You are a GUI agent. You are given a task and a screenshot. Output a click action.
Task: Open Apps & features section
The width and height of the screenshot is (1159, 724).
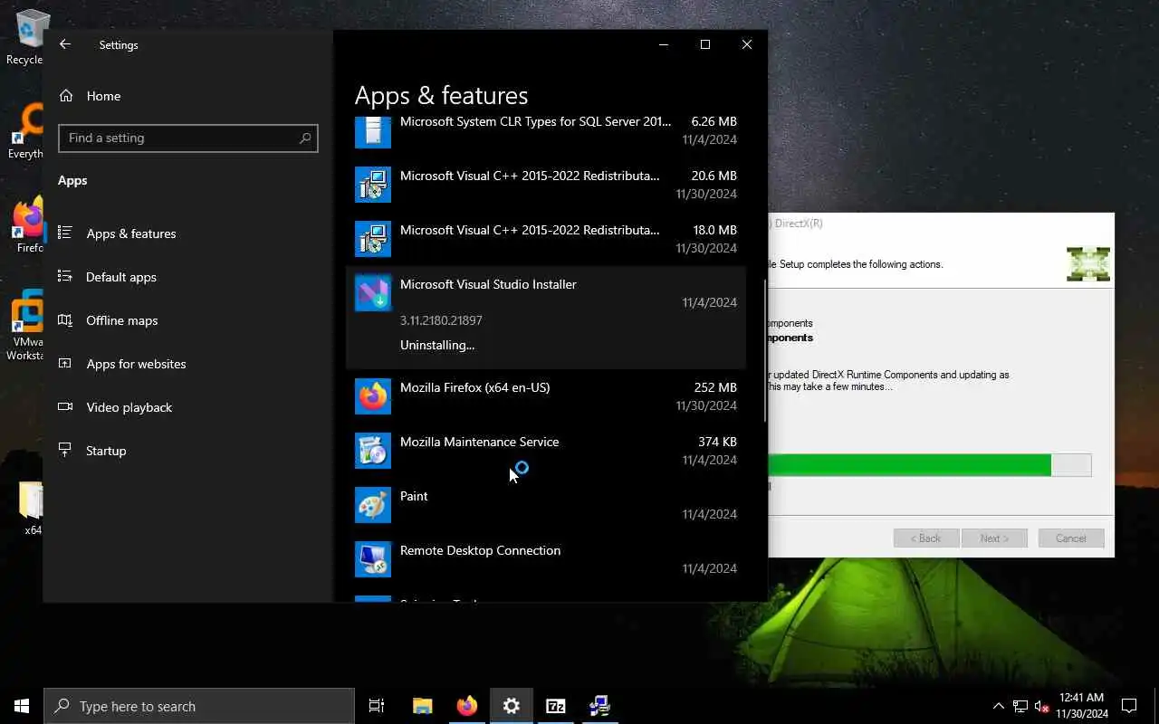131,233
